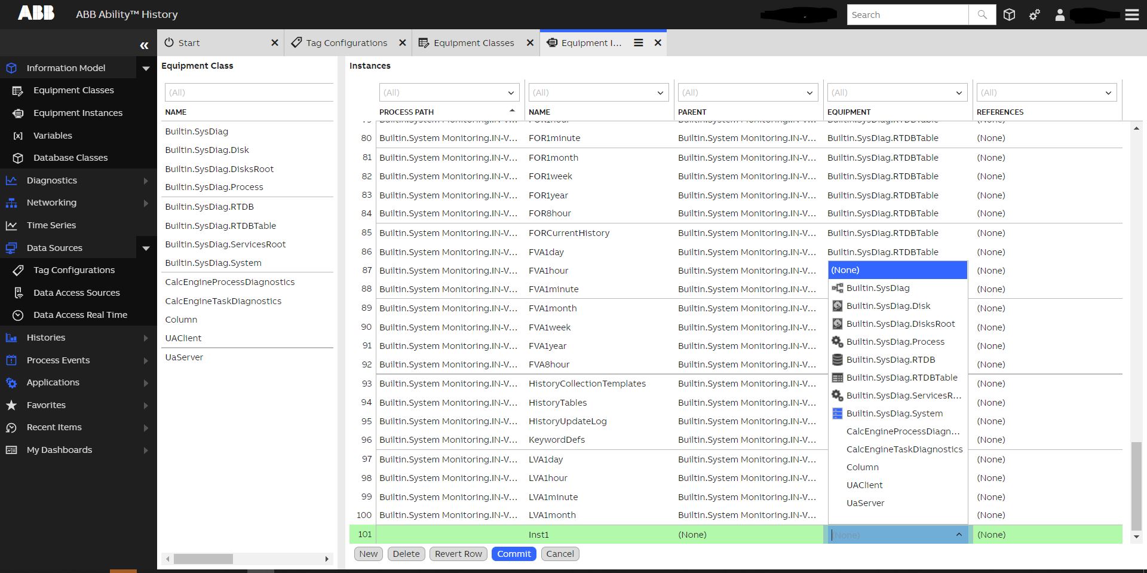Click the My Dashboards icon

point(11,450)
